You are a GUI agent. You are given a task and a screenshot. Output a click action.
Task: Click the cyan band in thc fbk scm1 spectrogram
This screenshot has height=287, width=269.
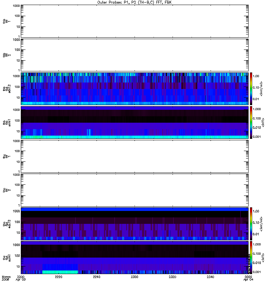(x=60, y=272)
